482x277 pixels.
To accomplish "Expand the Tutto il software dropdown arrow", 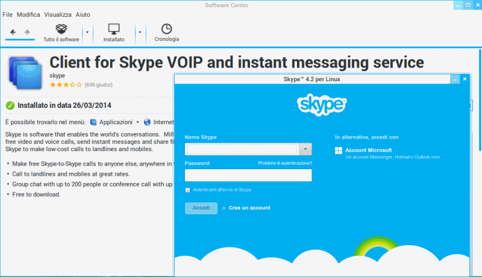I will [x=87, y=33].
